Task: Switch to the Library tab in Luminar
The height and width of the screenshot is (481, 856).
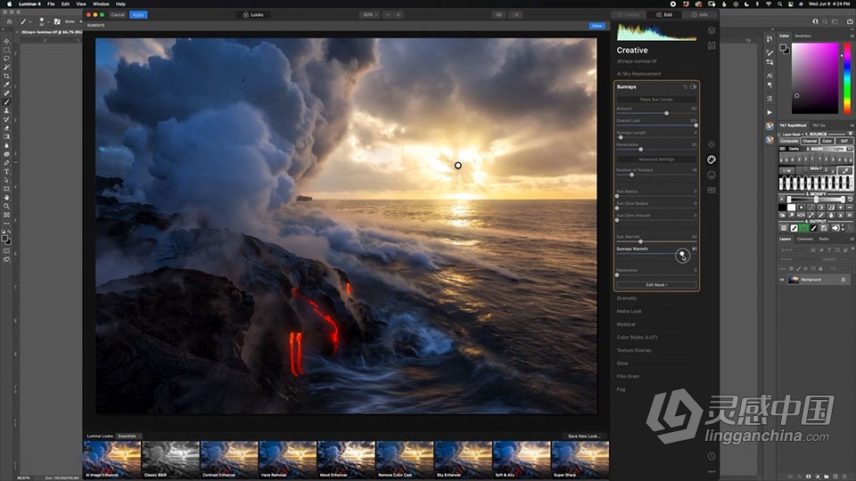Action: pos(629,15)
